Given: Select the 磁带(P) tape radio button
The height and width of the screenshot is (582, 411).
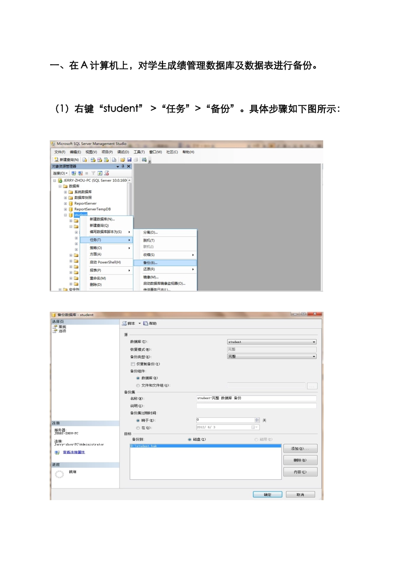Looking at the screenshot, I should tap(256, 440).
